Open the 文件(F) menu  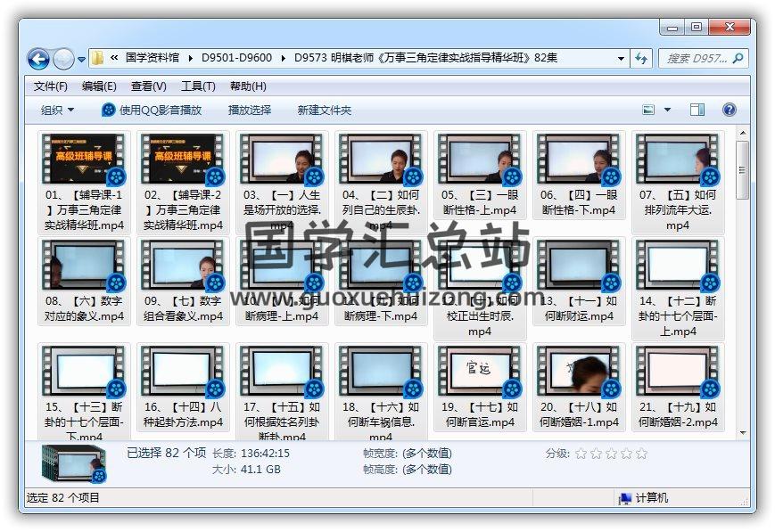click(x=51, y=86)
